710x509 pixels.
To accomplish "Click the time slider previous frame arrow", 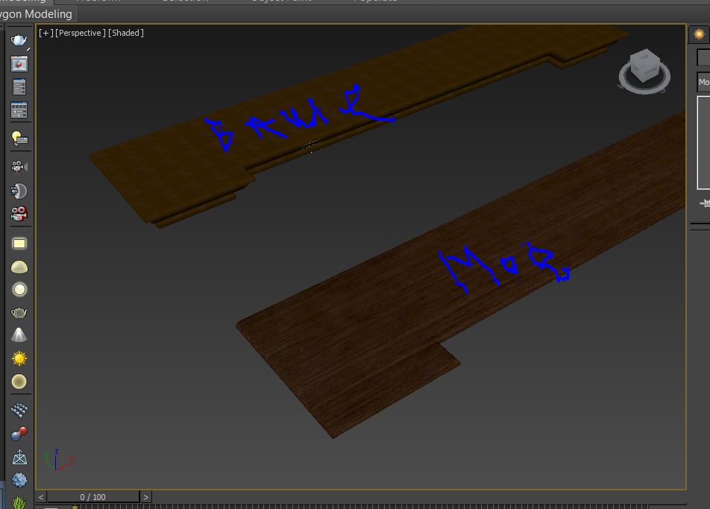I will [42, 497].
